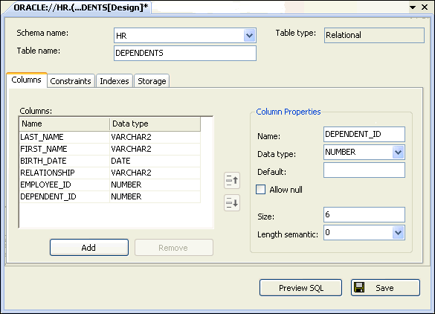Select the BIRTH_DATE column row
435x314 pixels.
[x=110, y=161]
